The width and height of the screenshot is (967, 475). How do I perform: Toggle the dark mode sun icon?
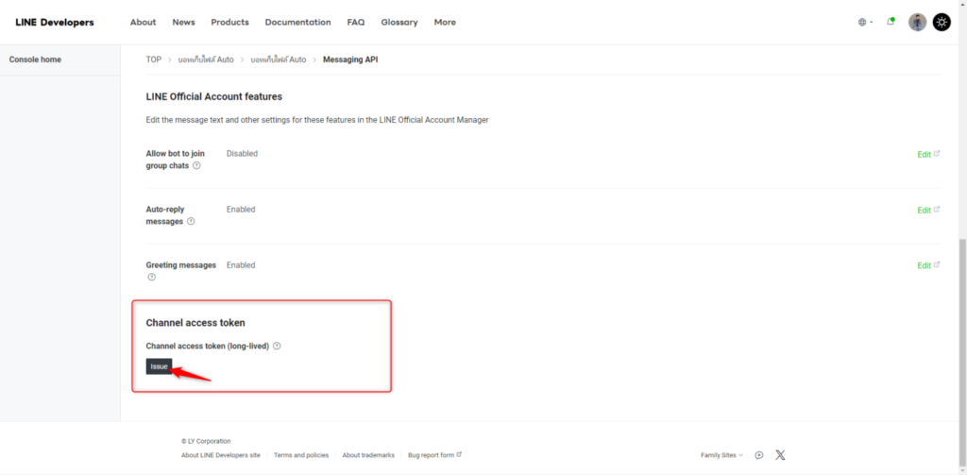942,22
